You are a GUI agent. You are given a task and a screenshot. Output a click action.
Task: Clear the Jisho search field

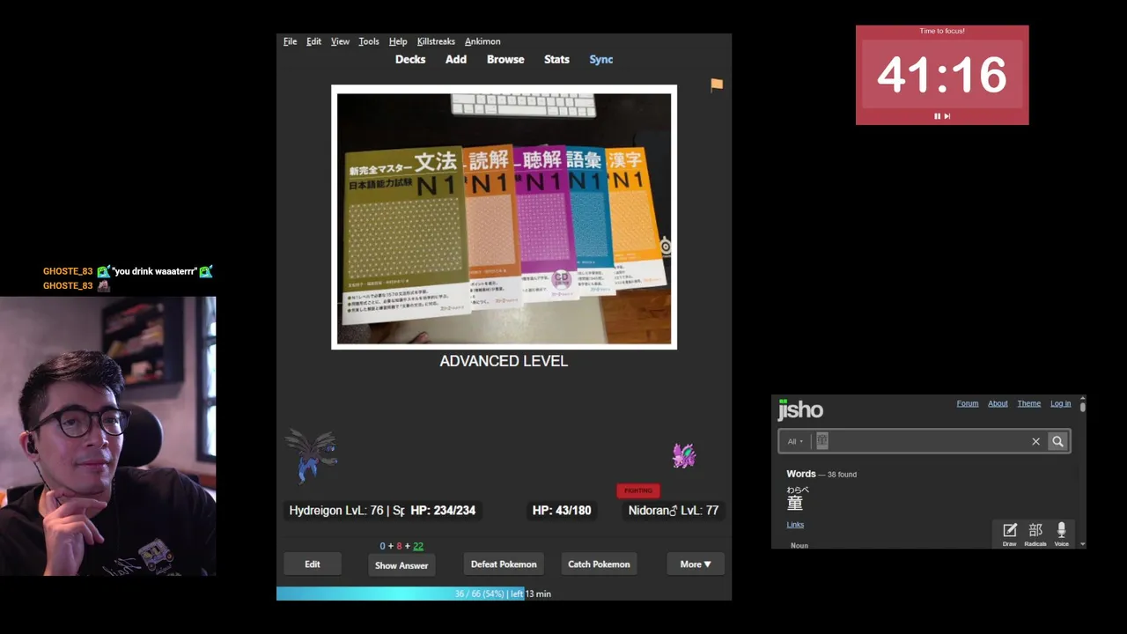pos(1035,441)
